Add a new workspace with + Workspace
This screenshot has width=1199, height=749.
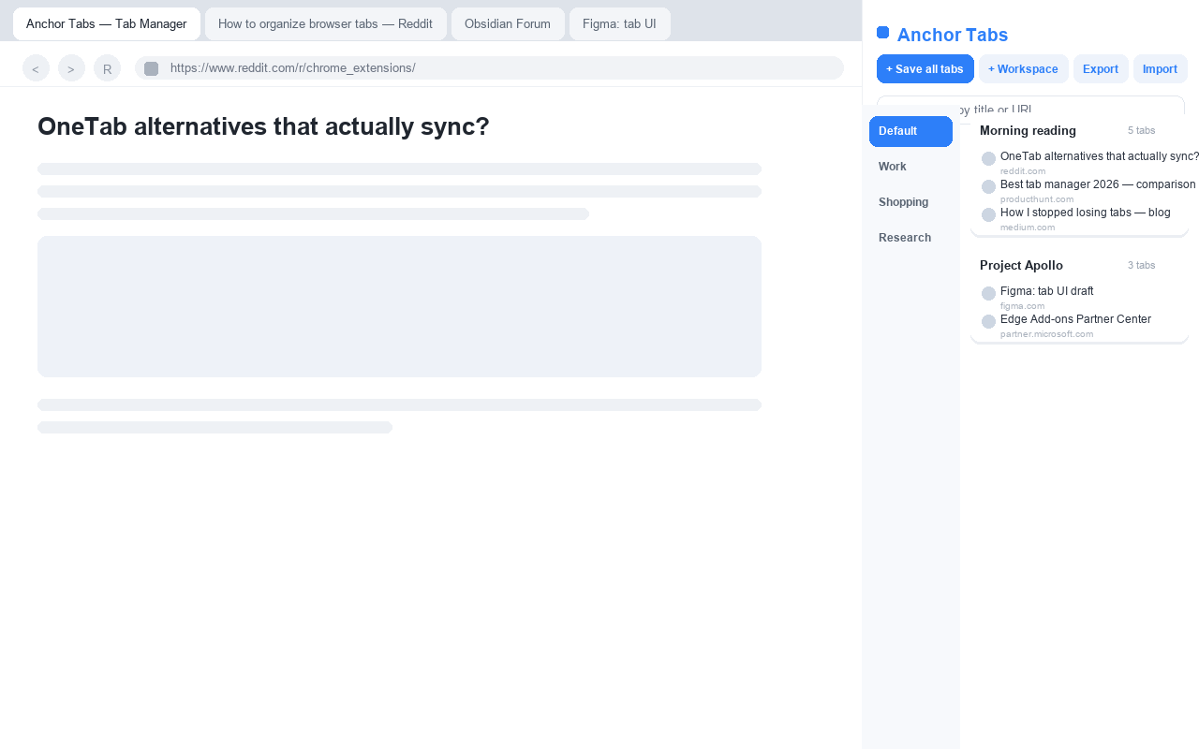click(x=1024, y=69)
